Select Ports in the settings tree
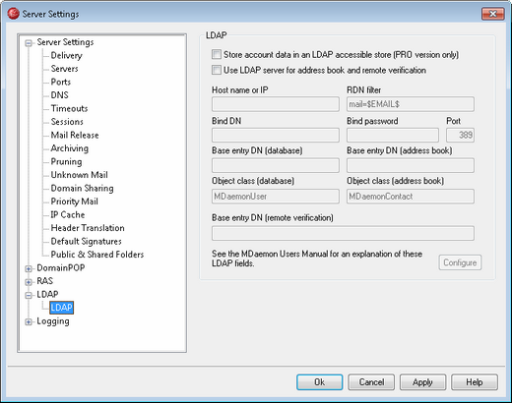Image resolution: width=512 pixels, height=403 pixels. coord(61,82)
